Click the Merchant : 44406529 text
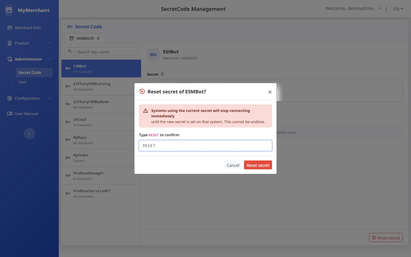The image size is (411, 257). click(x=180, y=58)
